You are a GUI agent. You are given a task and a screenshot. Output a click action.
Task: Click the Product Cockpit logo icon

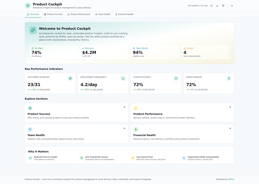coord(28,6)
